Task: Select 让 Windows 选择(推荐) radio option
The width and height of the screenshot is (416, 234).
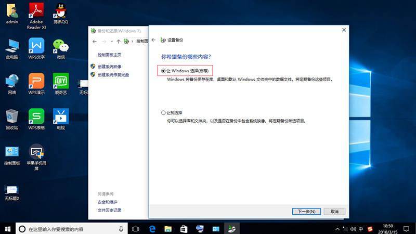Action: [x=185, y=71]
